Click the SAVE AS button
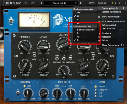127x104 pixels. tap(102, 3)
